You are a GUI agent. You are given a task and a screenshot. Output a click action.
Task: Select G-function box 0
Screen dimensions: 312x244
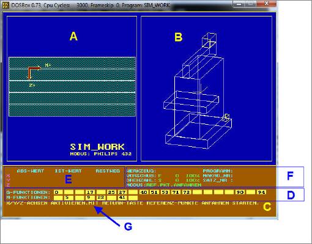click(58, 192)
